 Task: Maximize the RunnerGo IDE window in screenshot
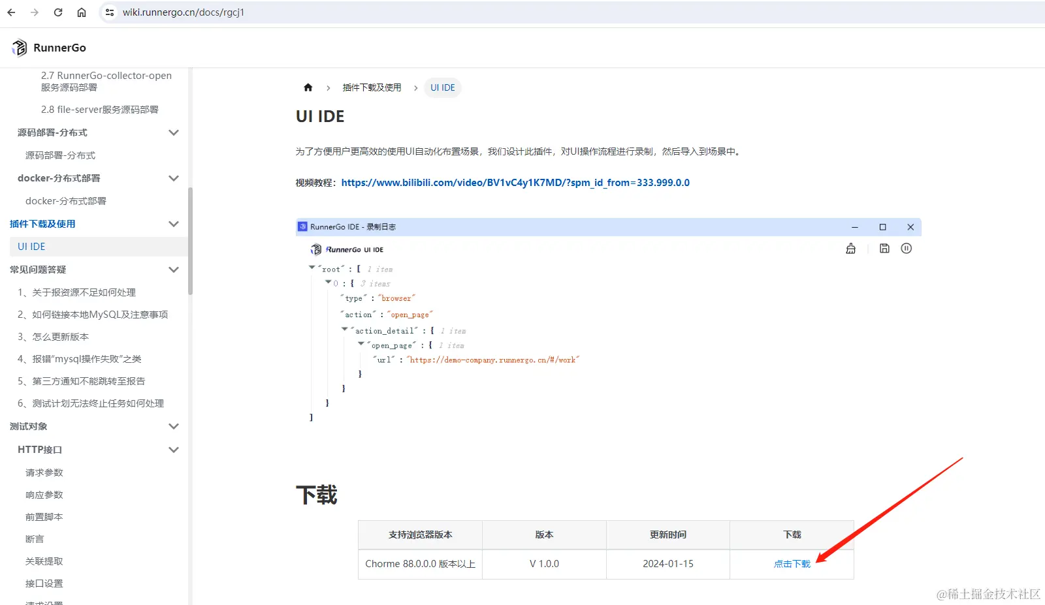point(882,227)
